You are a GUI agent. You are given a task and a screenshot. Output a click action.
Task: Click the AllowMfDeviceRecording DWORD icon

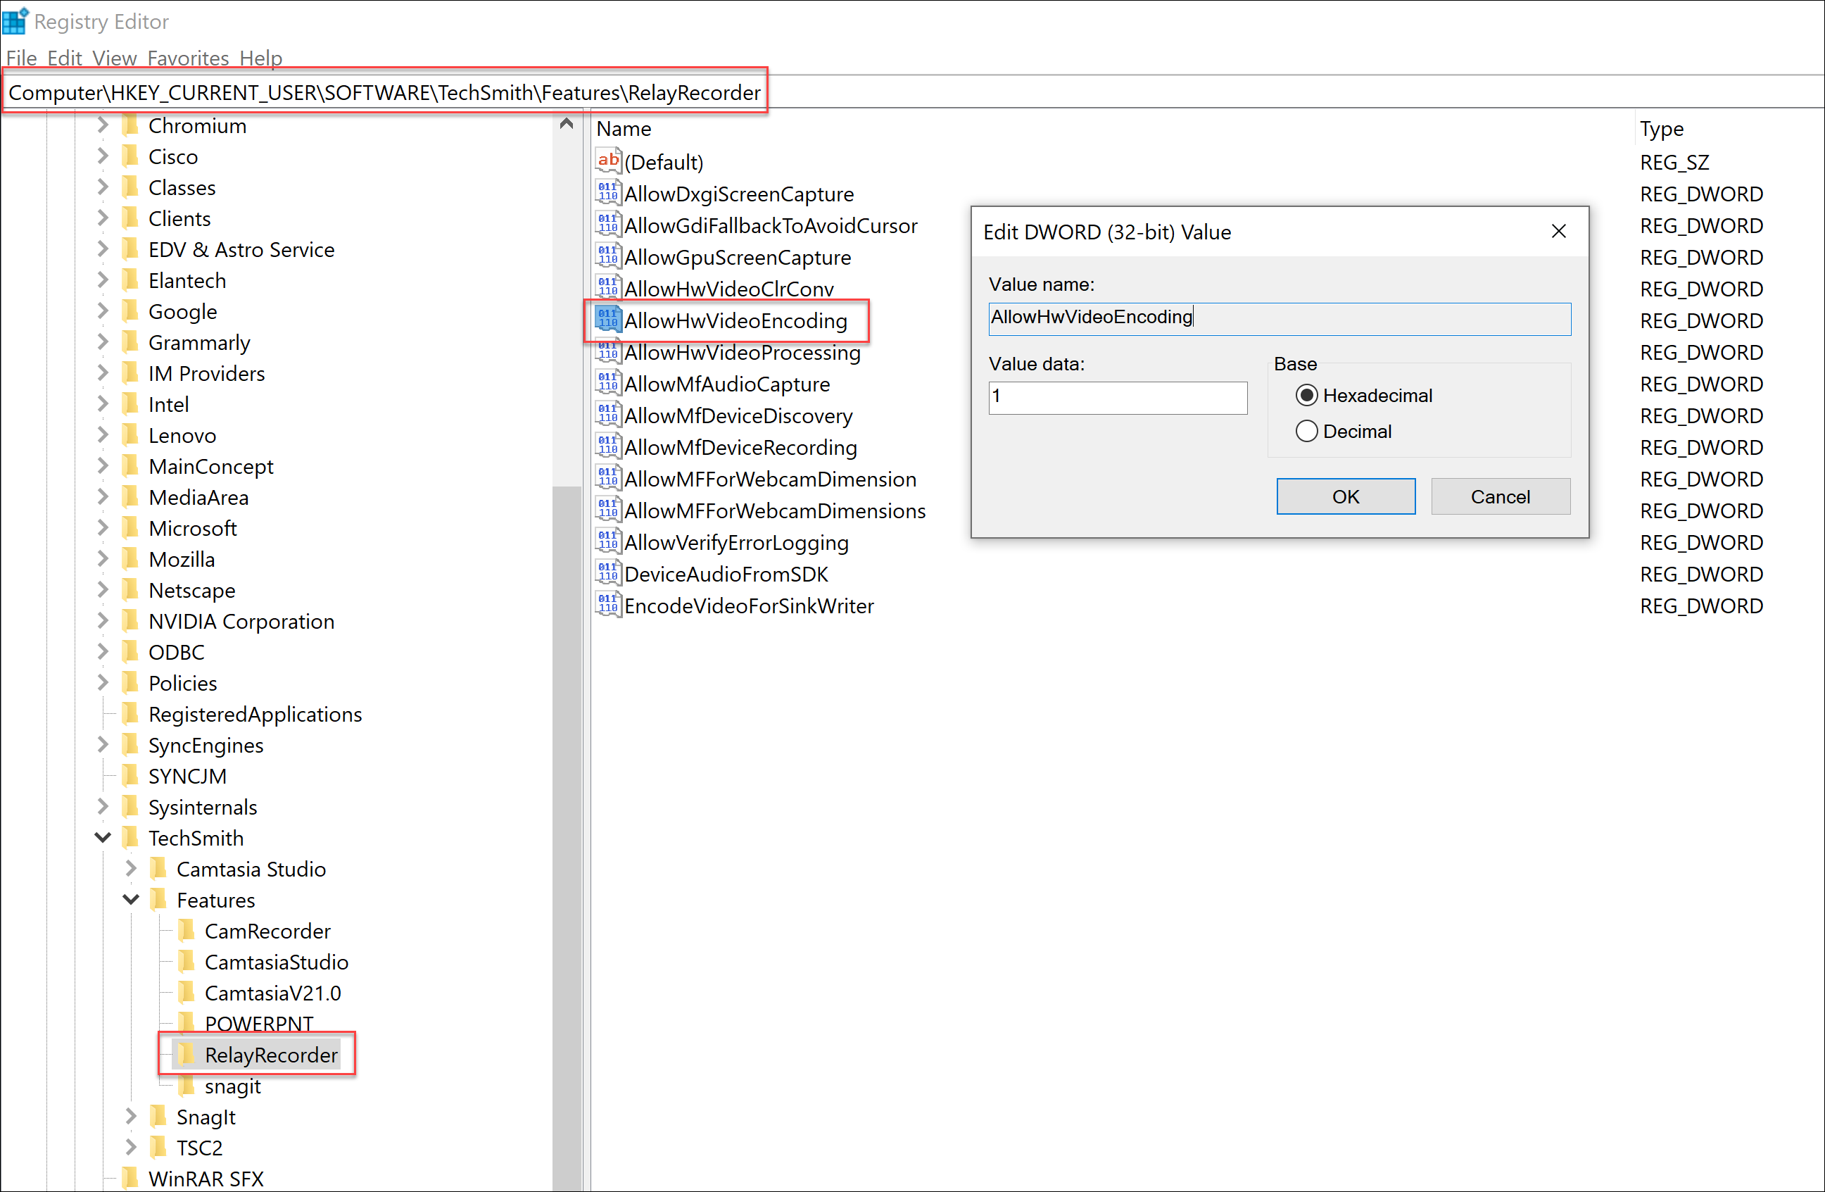608,446
